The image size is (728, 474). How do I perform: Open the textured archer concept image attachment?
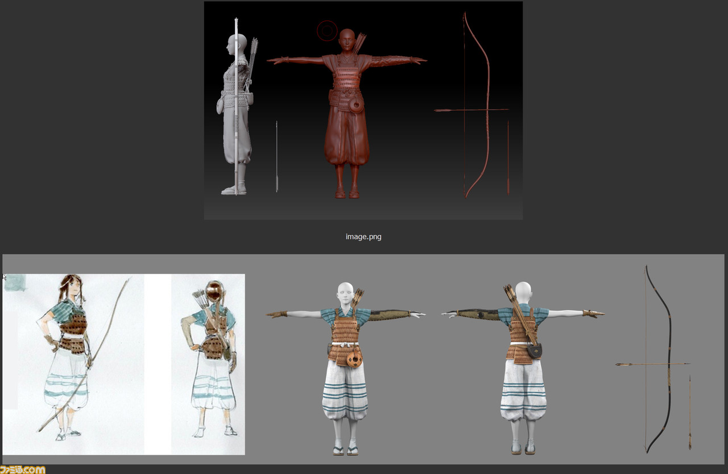[x=363, y=359]
